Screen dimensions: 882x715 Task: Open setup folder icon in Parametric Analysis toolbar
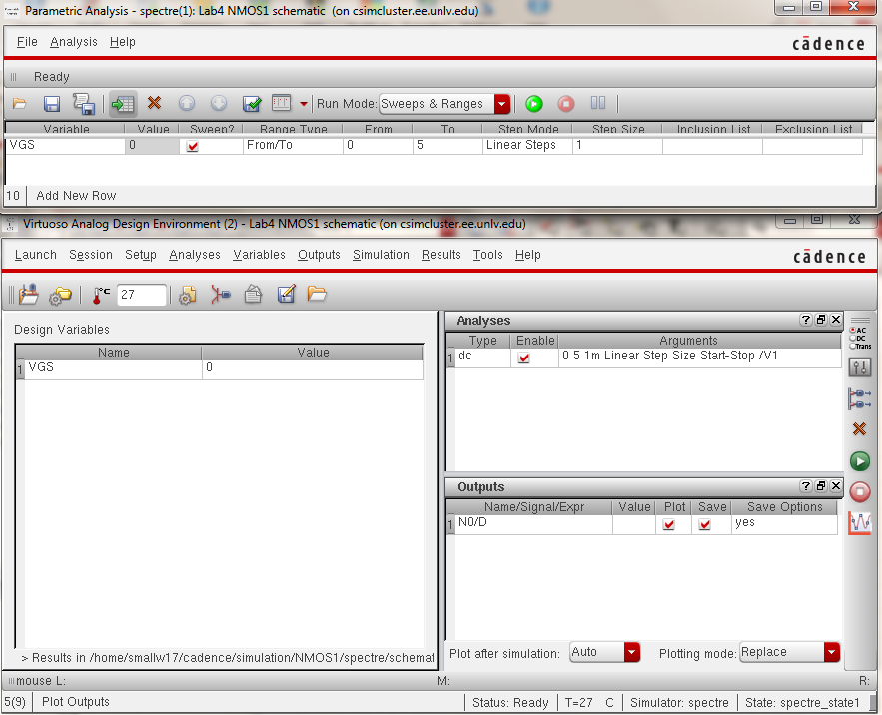[20, 104]
